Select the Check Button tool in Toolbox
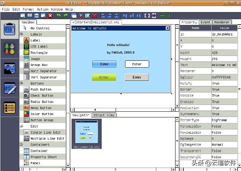The width and height of the screenshot is (241, 171). pyautogui.click(x=41, y=96)
